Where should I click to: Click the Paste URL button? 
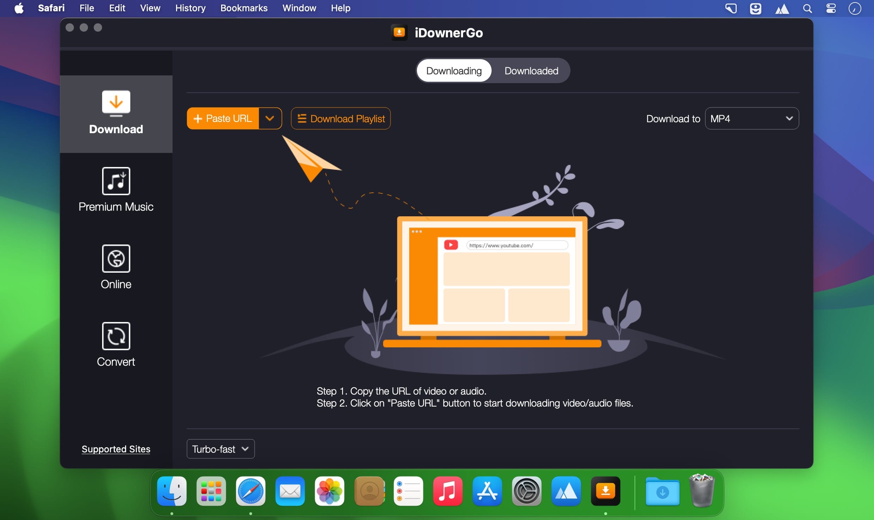pyautogui.click(x=223, y=118)
